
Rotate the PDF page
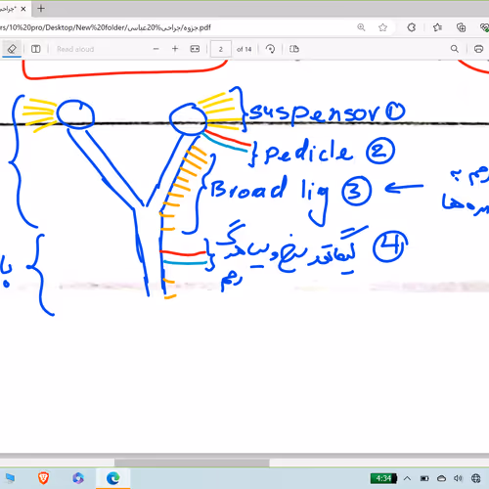(x=270, y=49)
